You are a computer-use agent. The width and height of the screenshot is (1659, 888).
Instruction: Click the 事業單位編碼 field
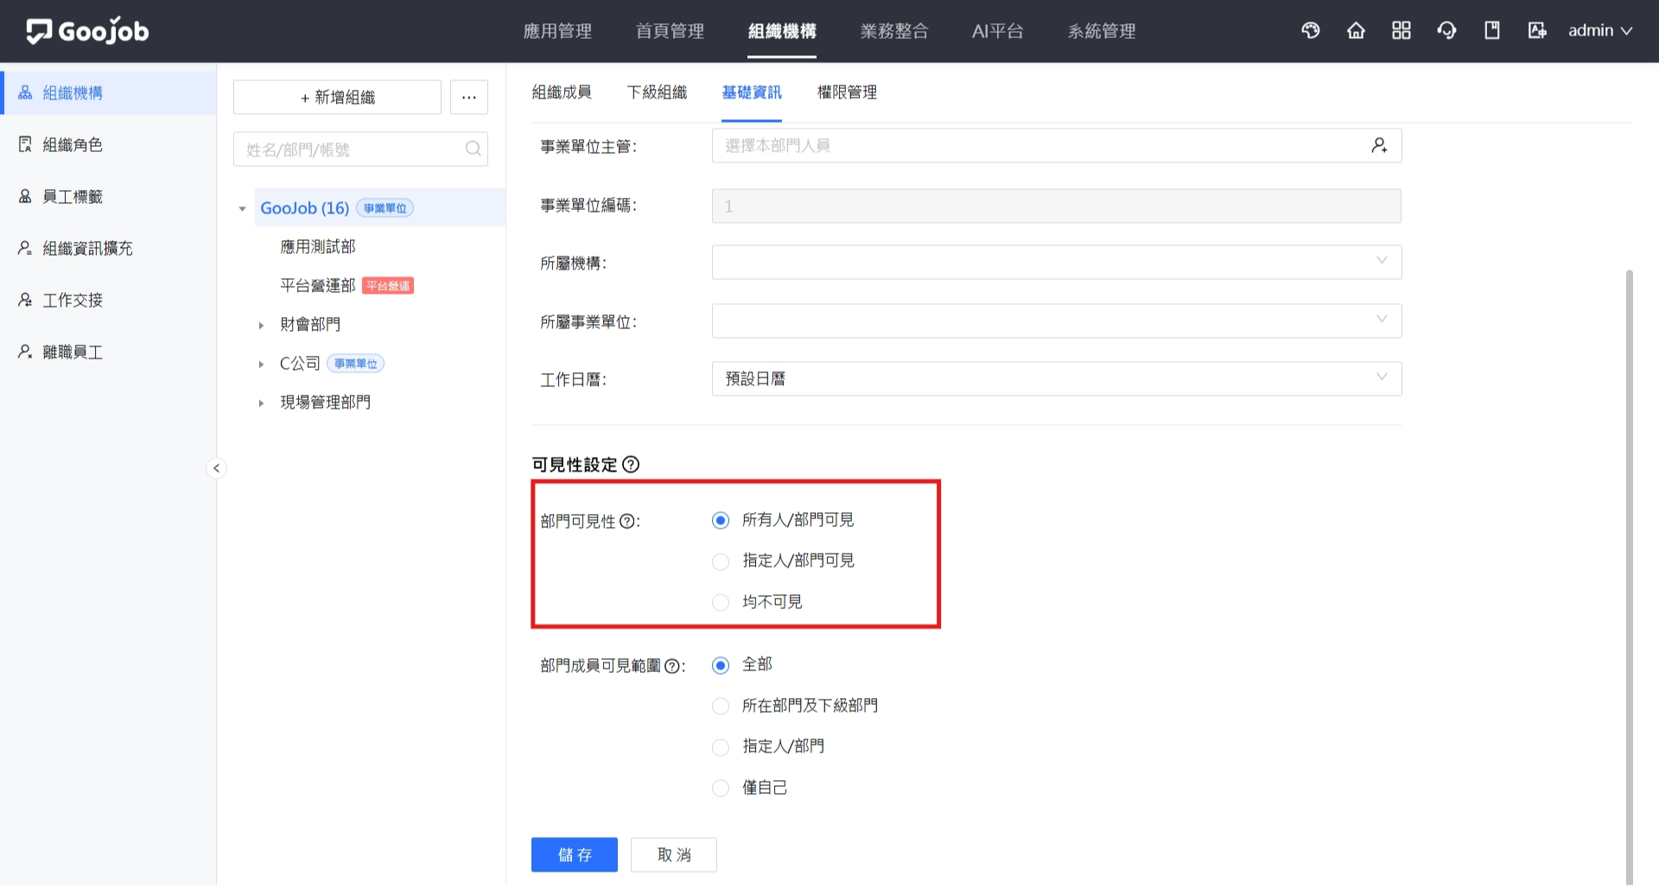(1056, 206)
